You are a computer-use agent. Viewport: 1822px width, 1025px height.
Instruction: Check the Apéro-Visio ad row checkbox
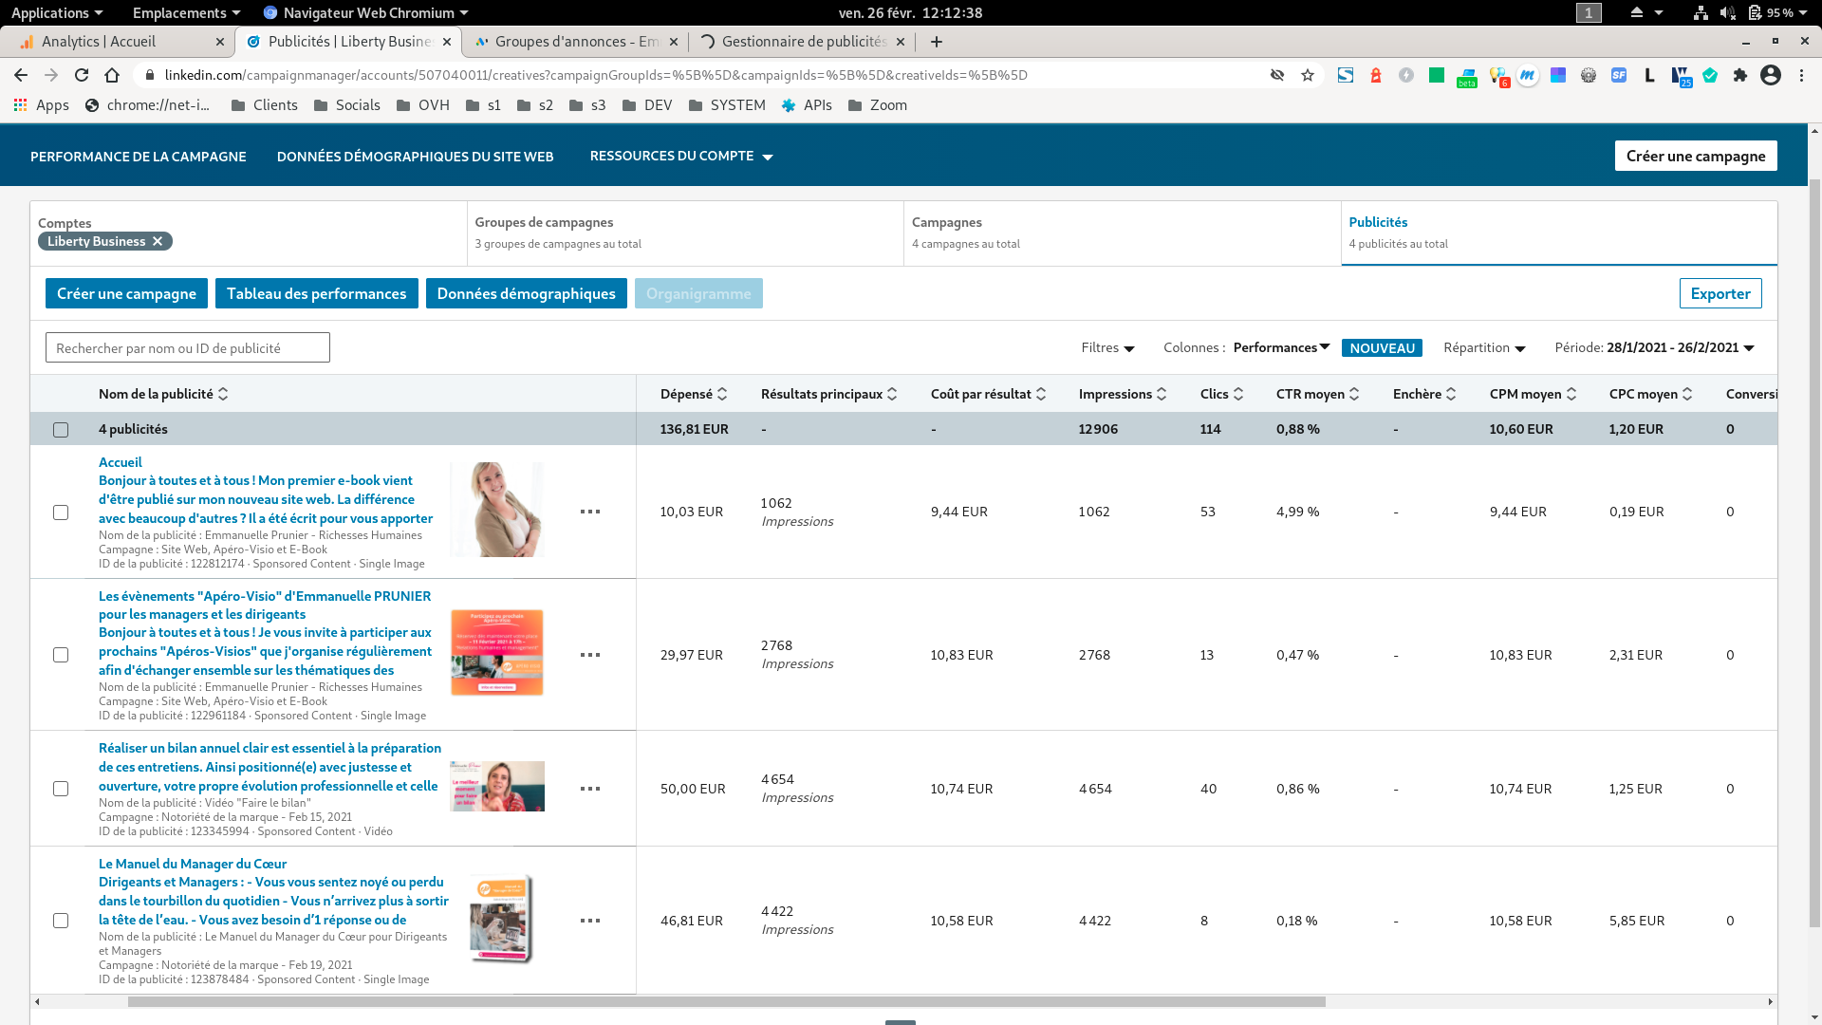point(61,655)
